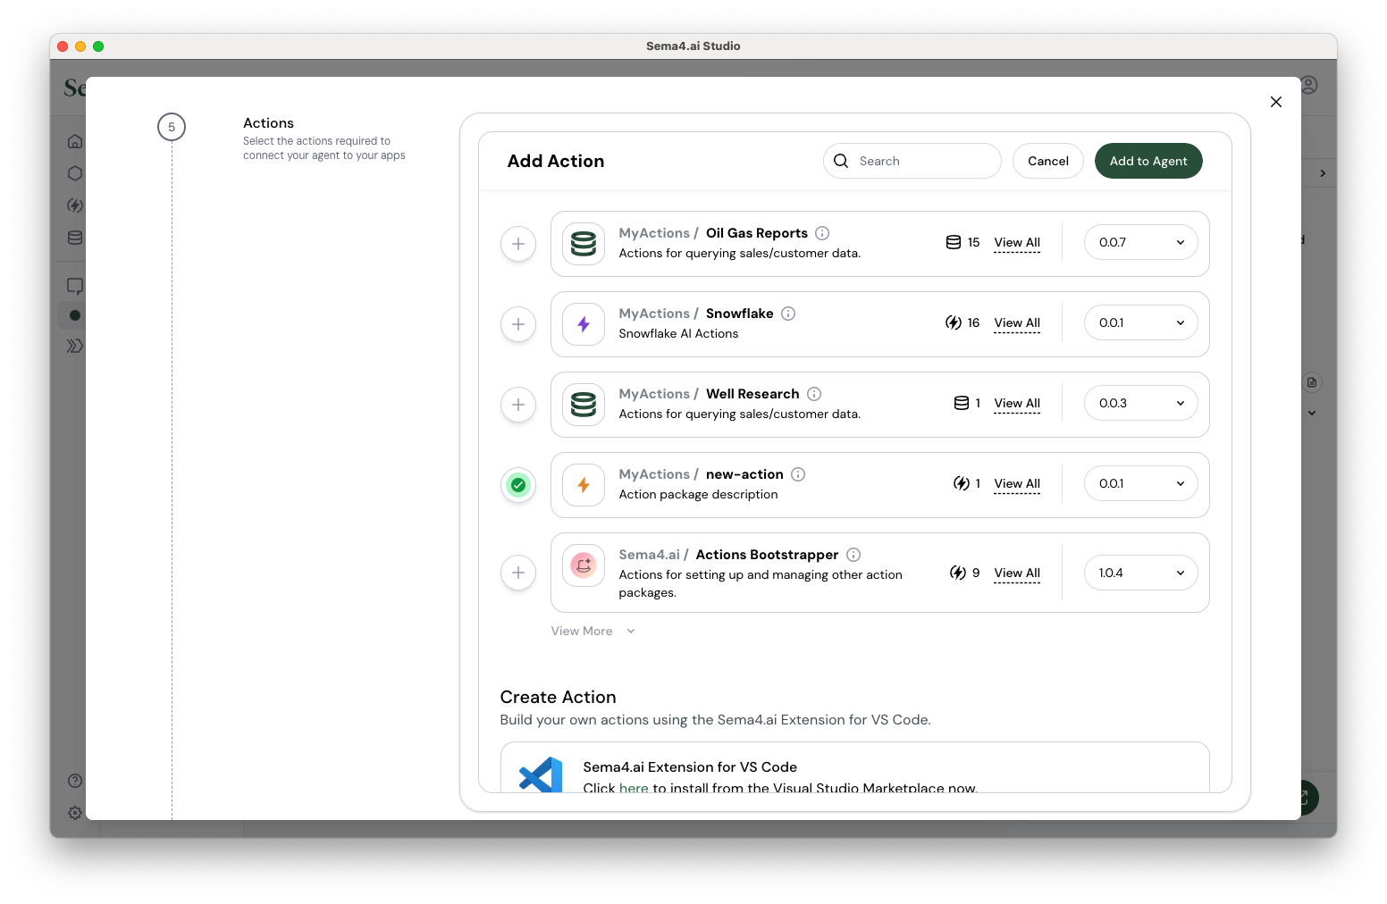View all Actions Bootstrapper actions

tap(1017, 573)
